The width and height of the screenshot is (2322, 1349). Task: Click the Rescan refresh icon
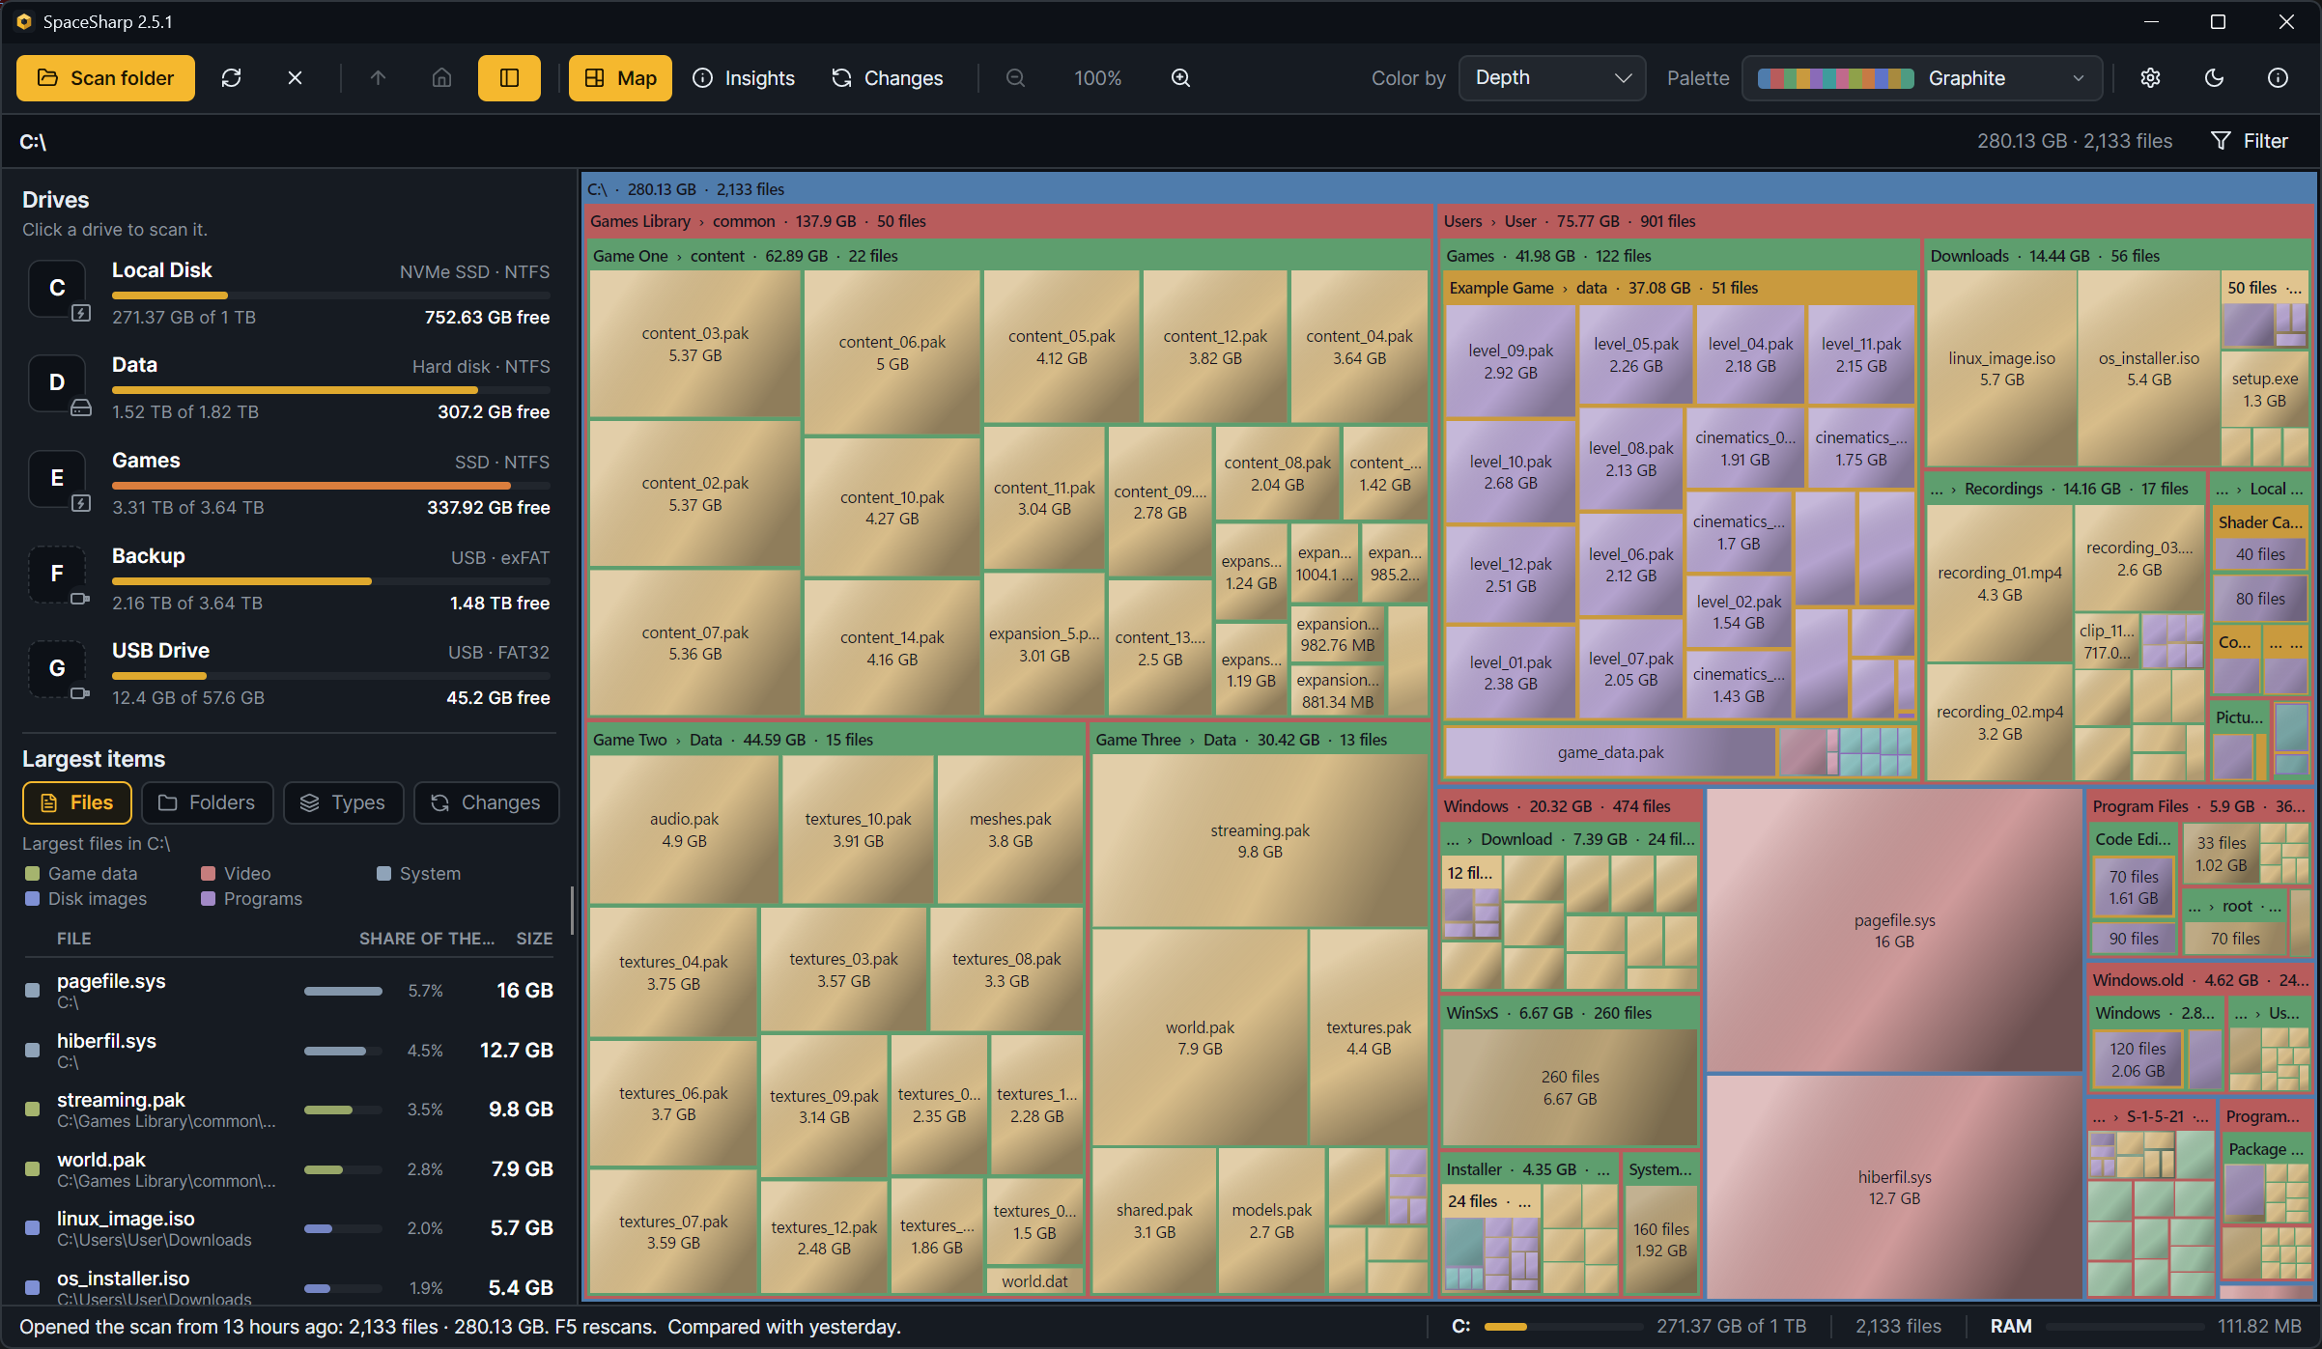[231, 78]
